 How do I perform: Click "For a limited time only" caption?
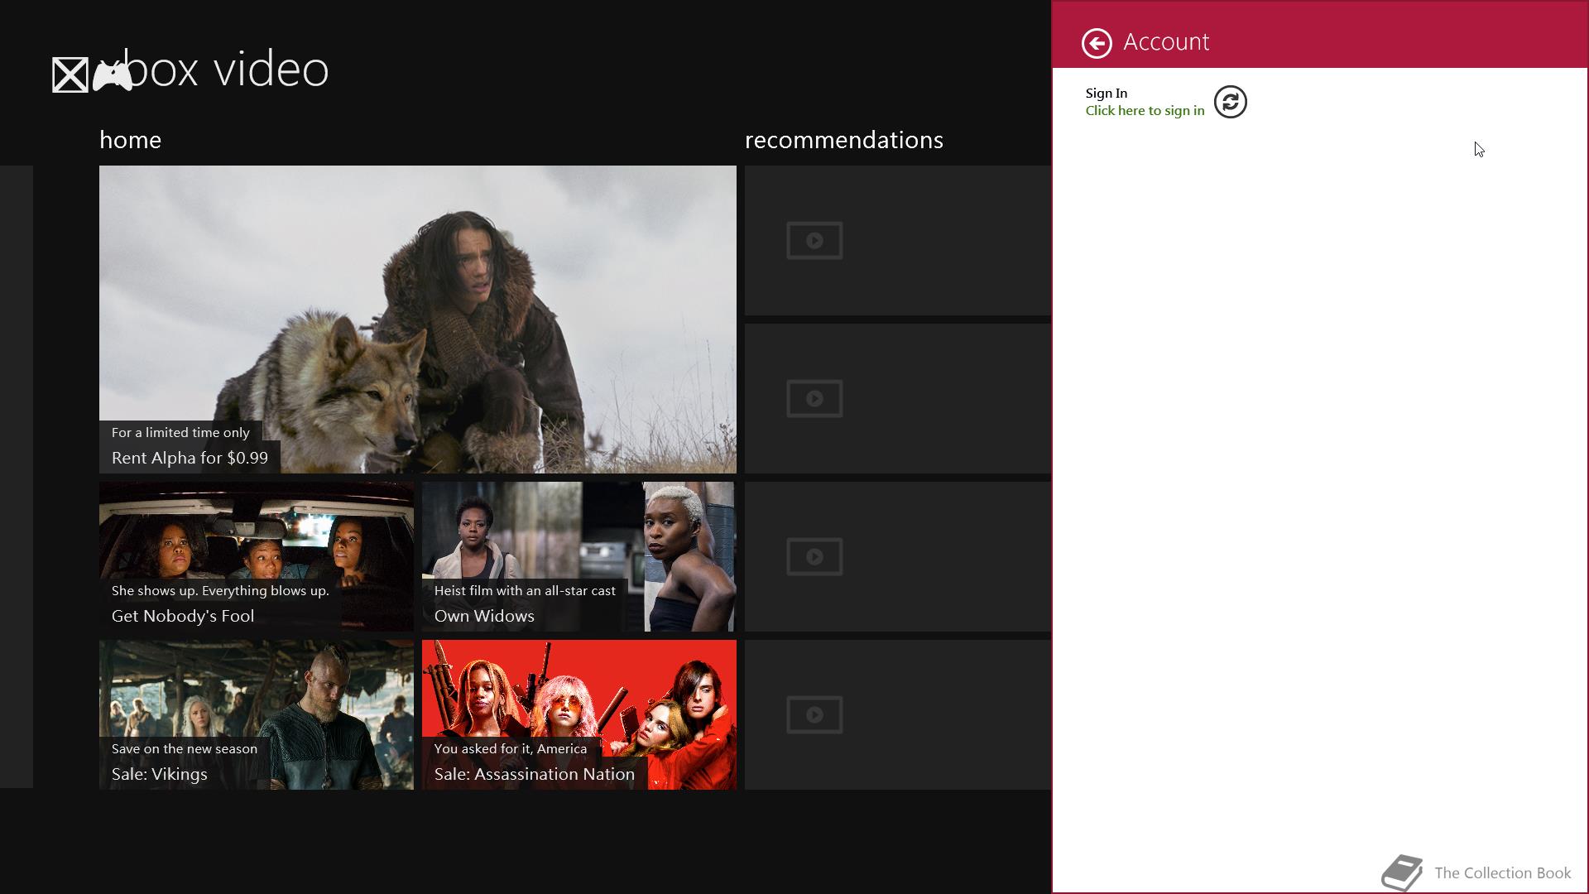(x=180, y=433)
